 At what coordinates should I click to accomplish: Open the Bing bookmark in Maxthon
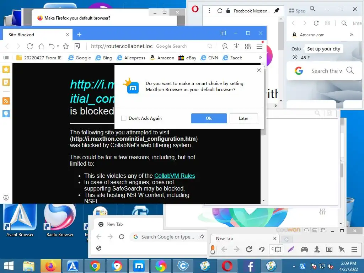[x=104, y=58]
